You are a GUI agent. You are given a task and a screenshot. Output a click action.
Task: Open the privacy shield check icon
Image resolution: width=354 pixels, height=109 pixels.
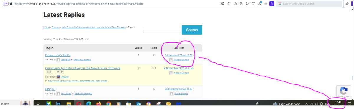[241, 4]
